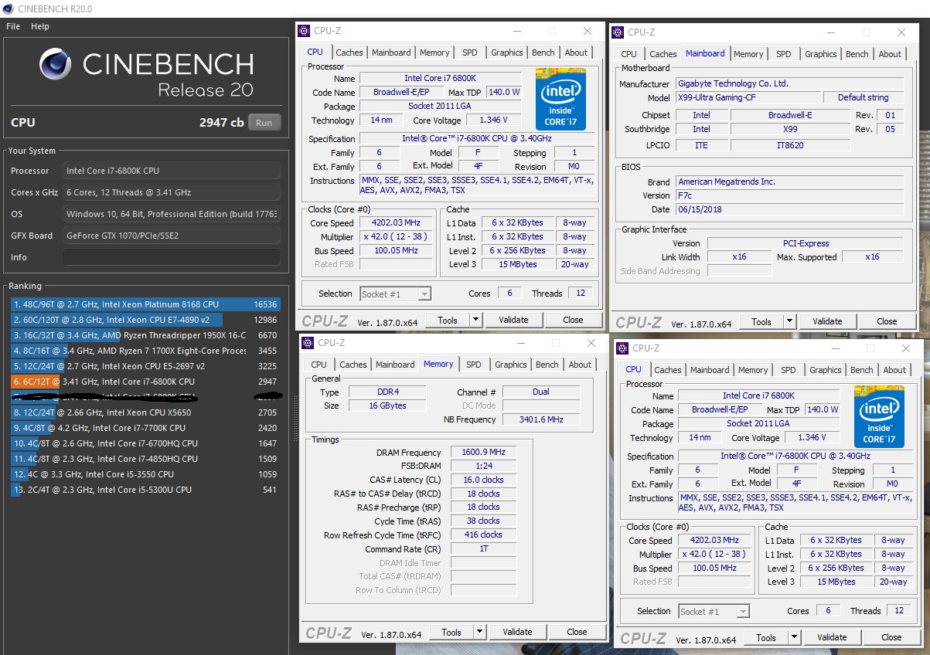Viewport: 930px width, 655px height.
Task: Select the Core i5-5300U ranking row
Action: [145, 490]
